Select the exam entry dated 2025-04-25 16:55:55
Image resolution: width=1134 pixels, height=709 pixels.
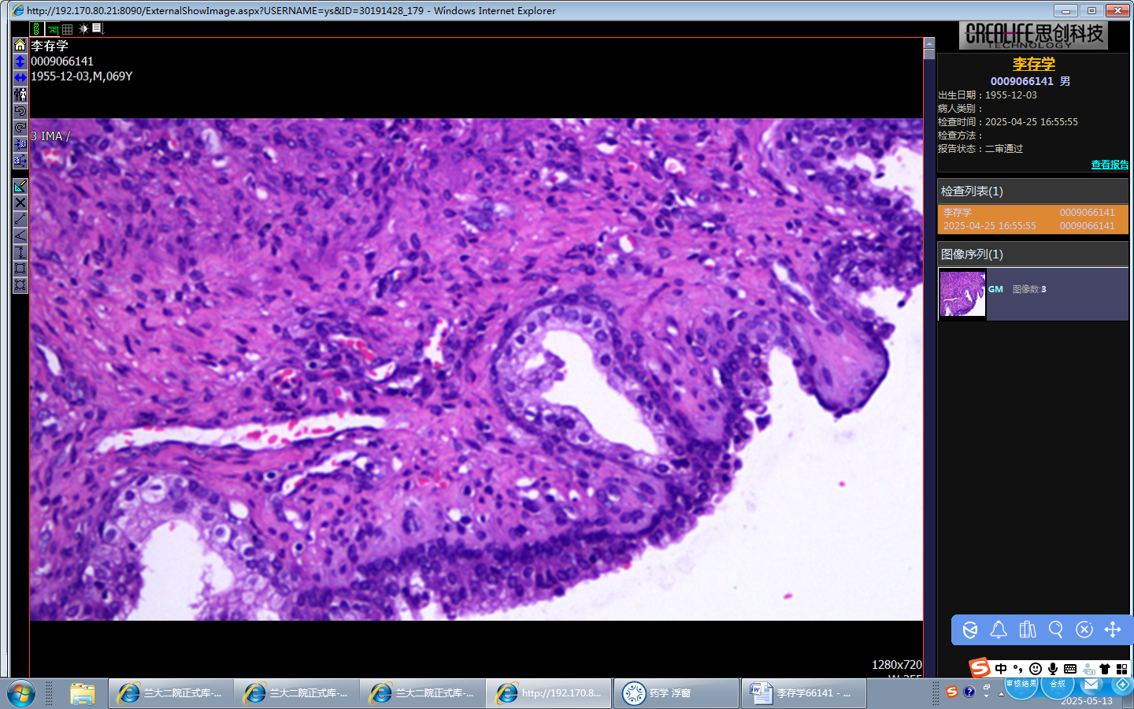[x=1032, y=219]
